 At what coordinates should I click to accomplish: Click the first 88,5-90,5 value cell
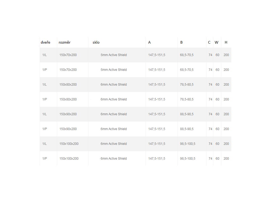tap(187, 114)
